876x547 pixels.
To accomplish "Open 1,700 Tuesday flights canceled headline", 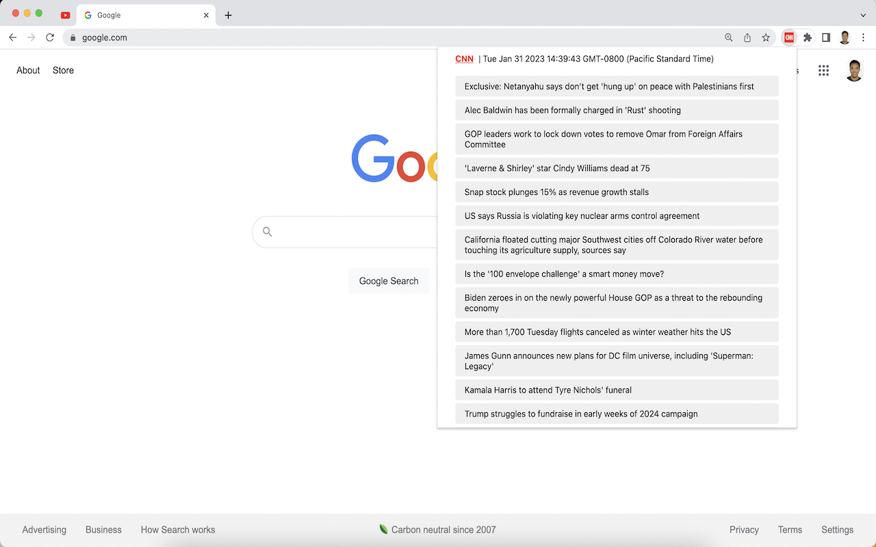I will pos(617,332).
